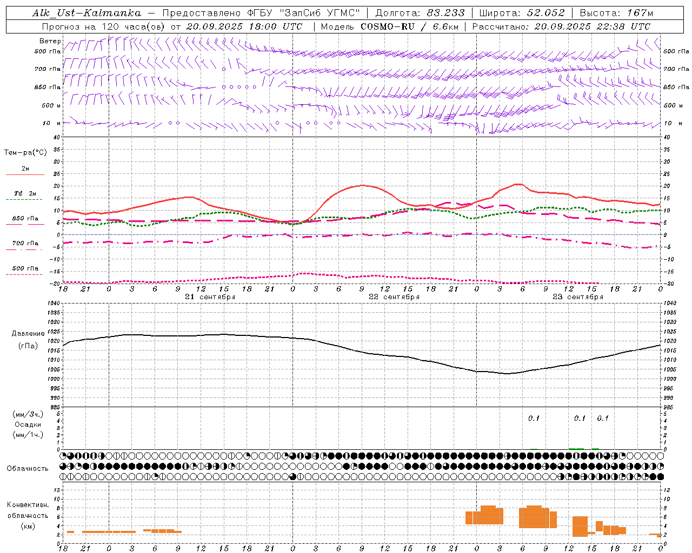Click the 2м temperature legend entry
Screen dimensions: 692x553
pyautogui.click(x=25, y=169)
